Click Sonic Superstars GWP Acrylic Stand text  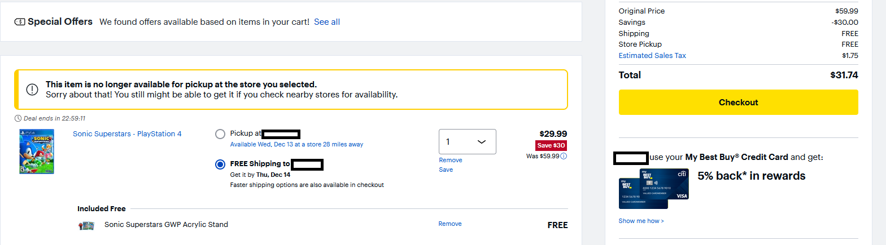tap(166, 225)
